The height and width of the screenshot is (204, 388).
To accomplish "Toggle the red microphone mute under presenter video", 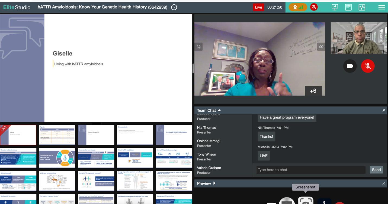I will (368, 66).
